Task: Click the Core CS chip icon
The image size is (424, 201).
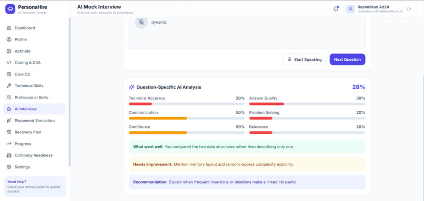Action: (x=9, y=74)
